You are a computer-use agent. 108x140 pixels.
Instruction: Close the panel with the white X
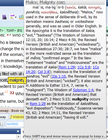tap(18, 131)
